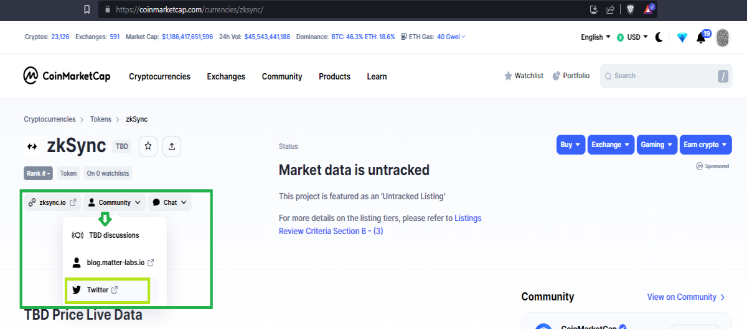Open the fingerprint profile avatar
Screen dimensions: 747x329
pos(723,37)
